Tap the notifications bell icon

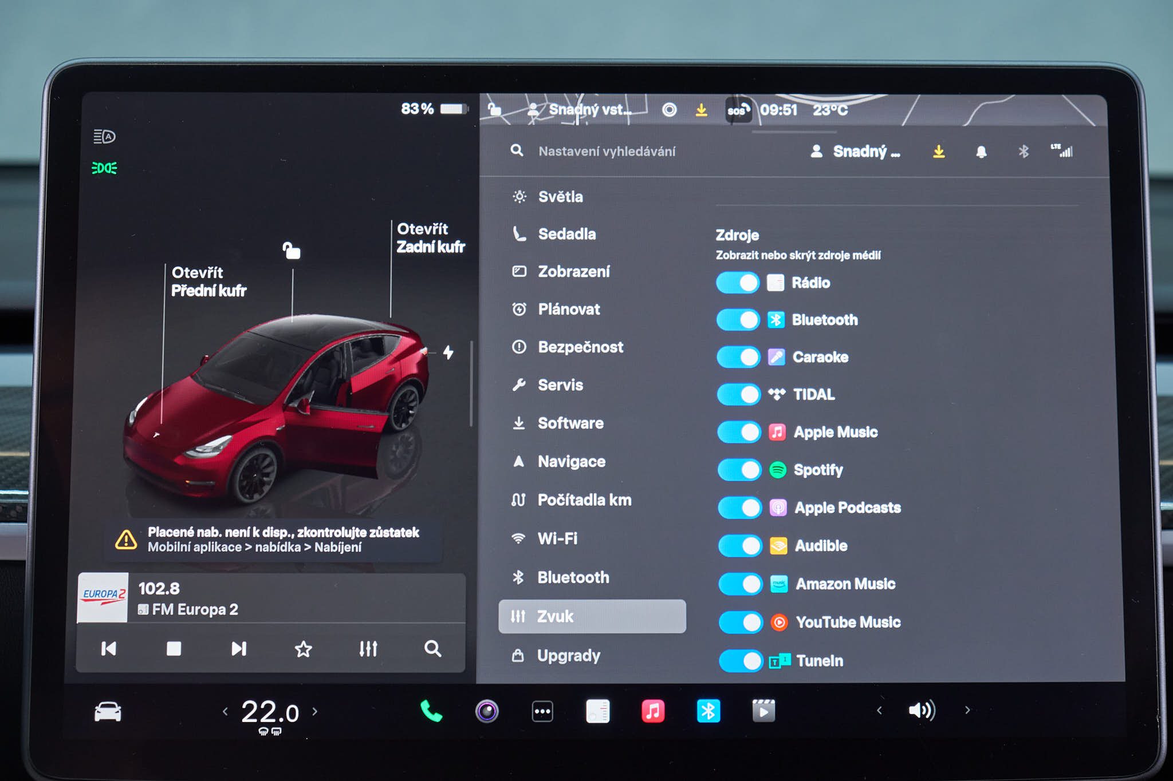[x=981, y=152]
